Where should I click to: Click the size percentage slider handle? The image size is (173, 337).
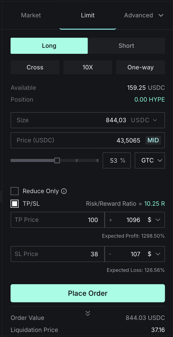click(57, 160)
